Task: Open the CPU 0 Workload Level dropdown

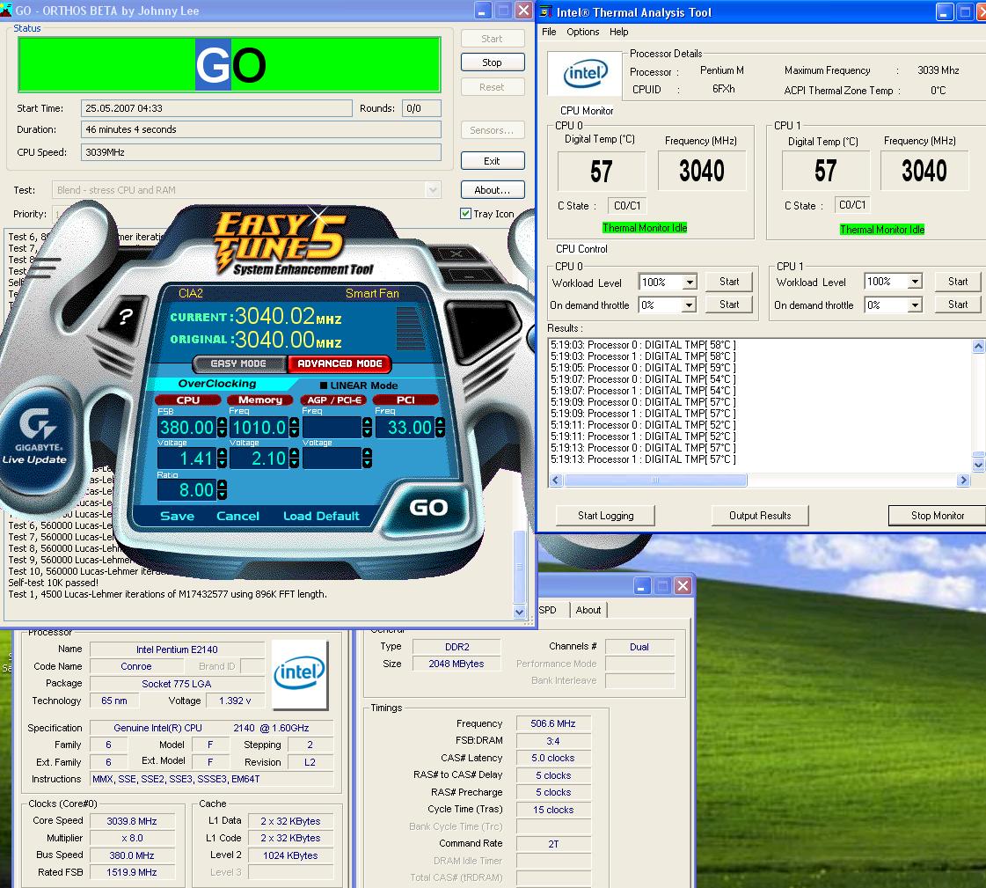Action: 690,282
